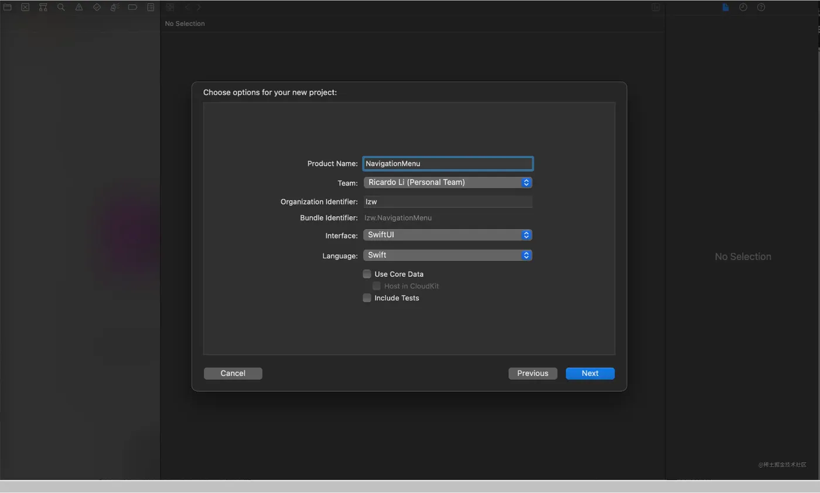Click the Next button

tap(590, 374)
